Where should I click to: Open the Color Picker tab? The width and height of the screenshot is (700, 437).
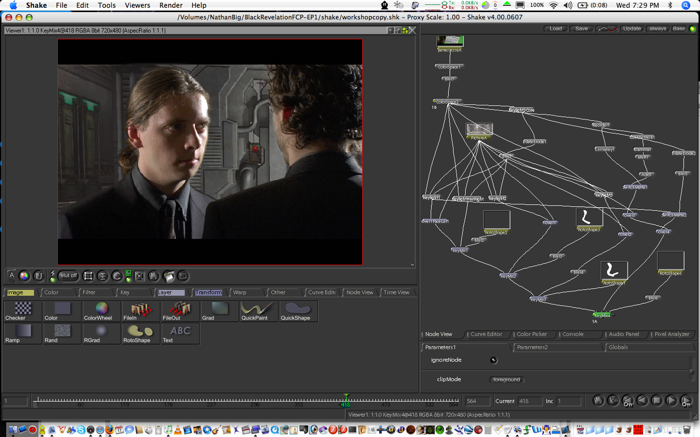click(532, 334)
